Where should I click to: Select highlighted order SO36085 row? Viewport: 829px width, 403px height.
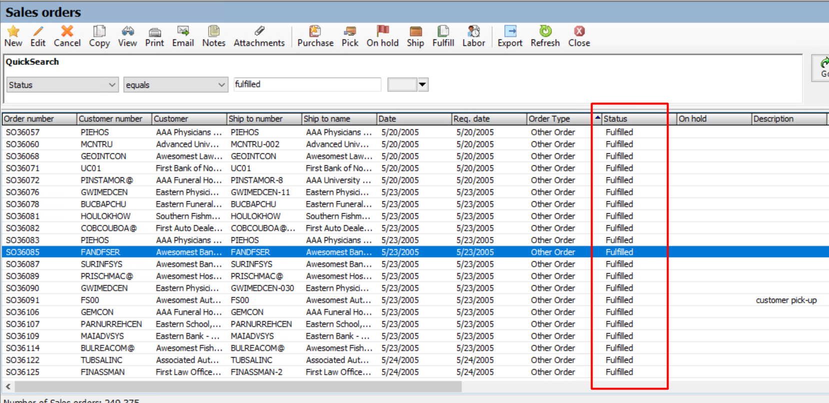tap(414, 252)
